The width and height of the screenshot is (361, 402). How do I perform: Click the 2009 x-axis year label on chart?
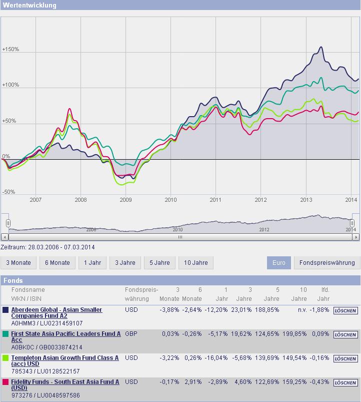point(125,200)
